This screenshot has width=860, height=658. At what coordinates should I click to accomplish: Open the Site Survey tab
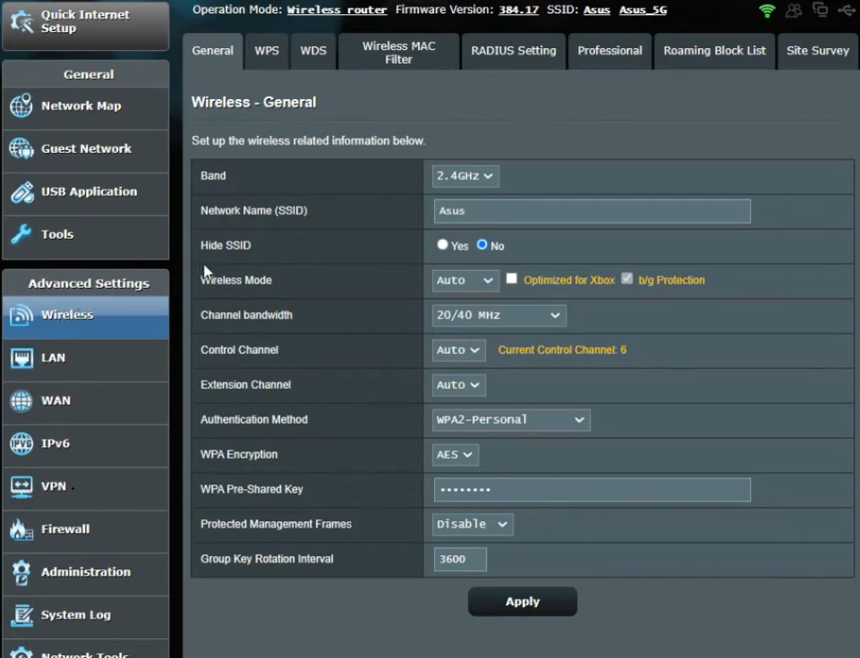[x=817, y=51]
